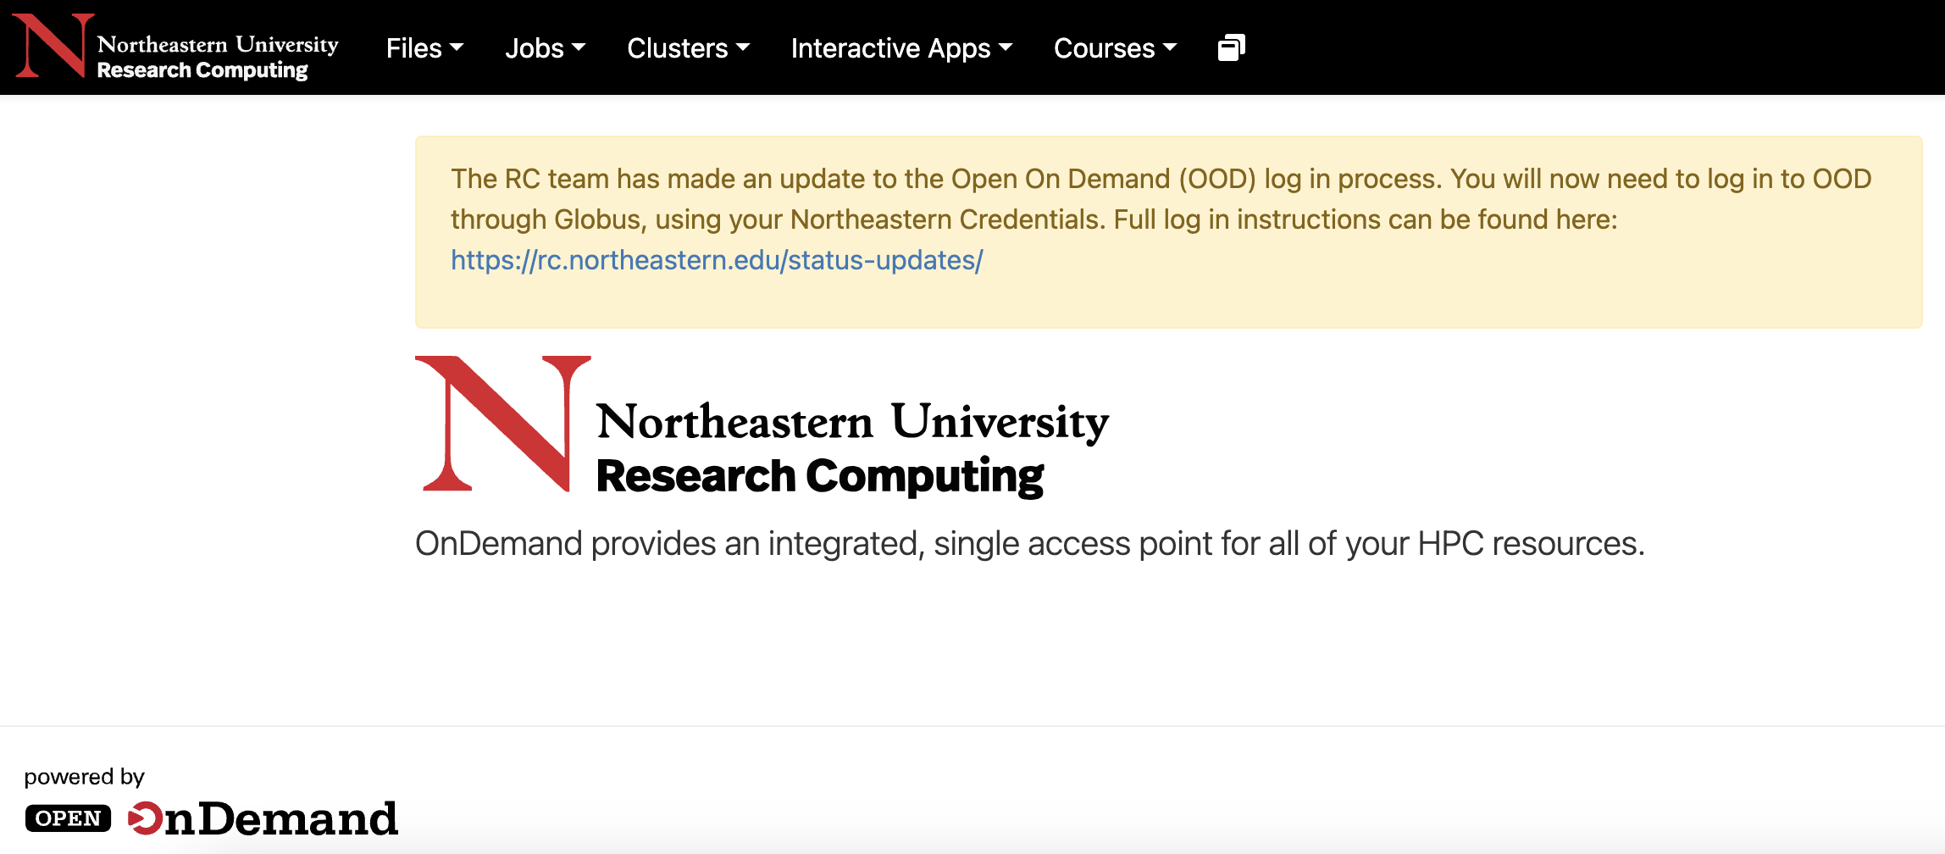The height and width of the screenshot is (854, 1945).
Task: Open the Courses menu
Action: pyautogui.click(x=1104, y=48)
